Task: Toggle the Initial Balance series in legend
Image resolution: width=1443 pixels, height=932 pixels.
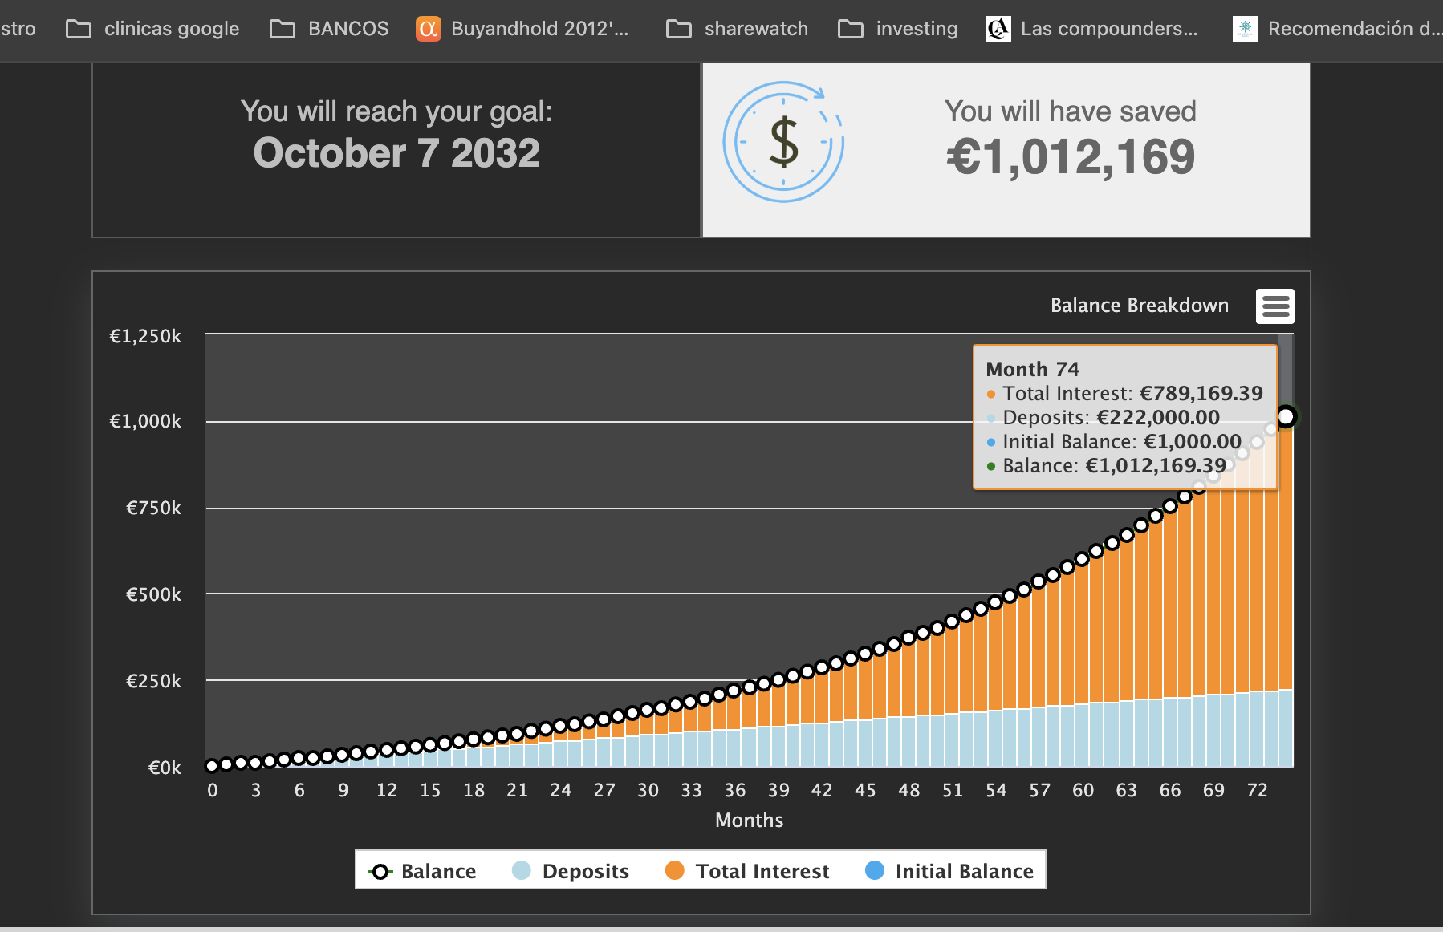Action: click(950, 871)
